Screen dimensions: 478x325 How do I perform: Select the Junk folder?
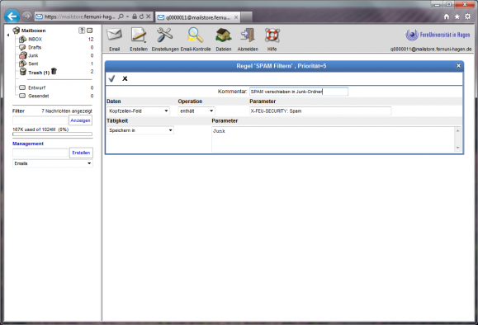pos(33,55)
